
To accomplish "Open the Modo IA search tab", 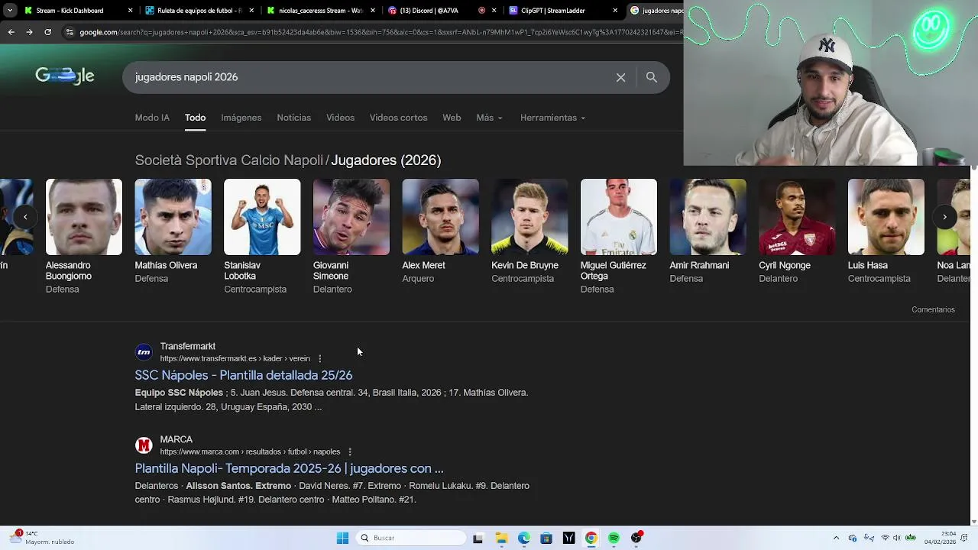I will point(152,118).
